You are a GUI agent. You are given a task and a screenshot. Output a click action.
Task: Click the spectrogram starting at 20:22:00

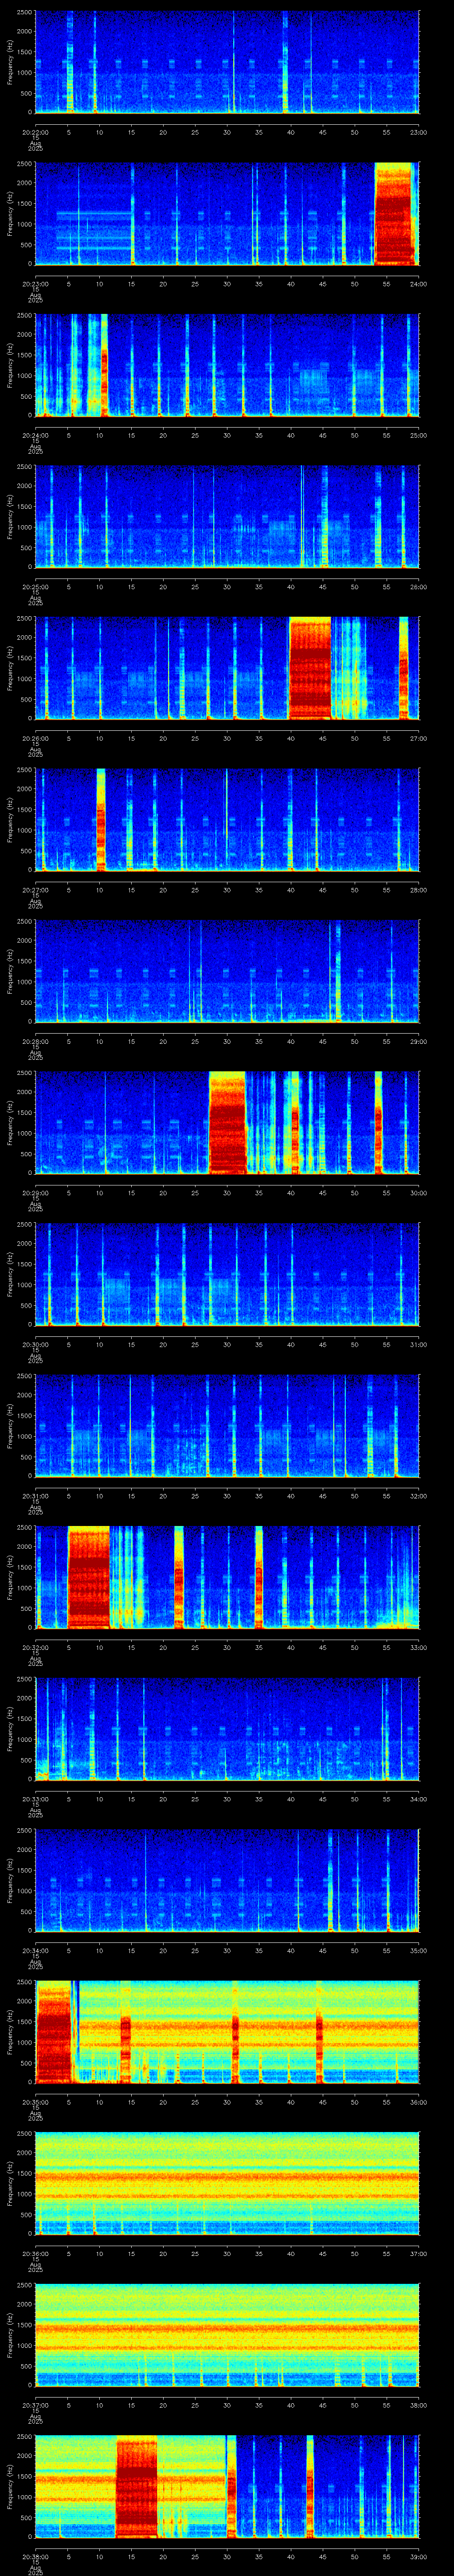[227, 62]
